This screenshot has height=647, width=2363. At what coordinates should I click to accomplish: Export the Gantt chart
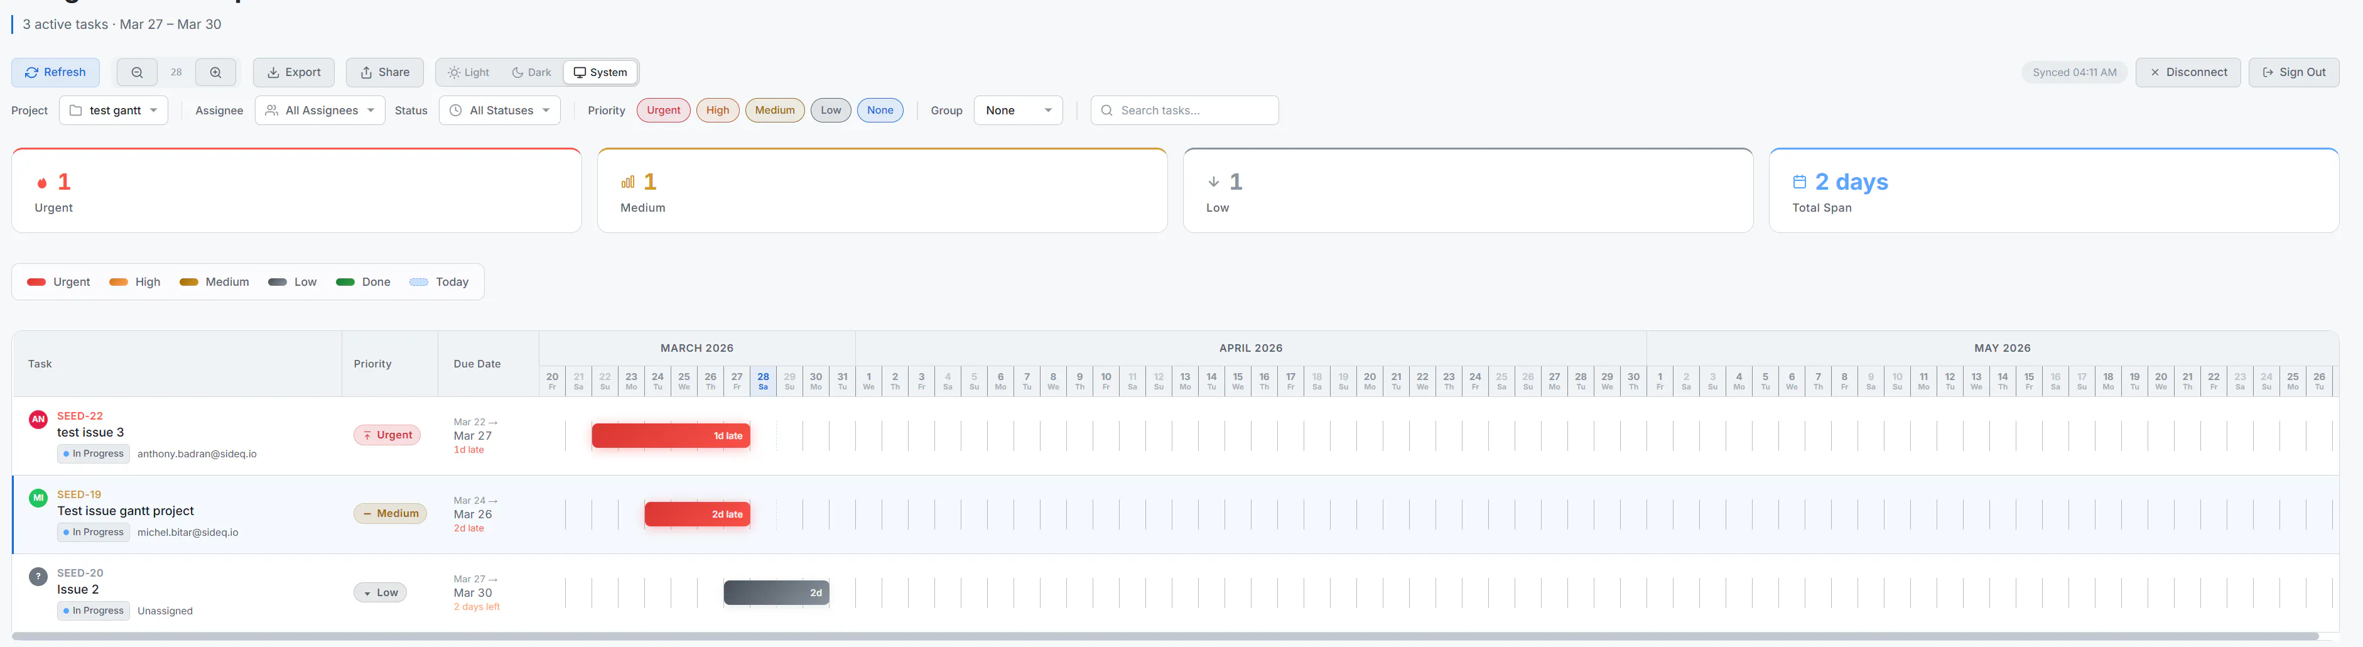click(293, 72)
